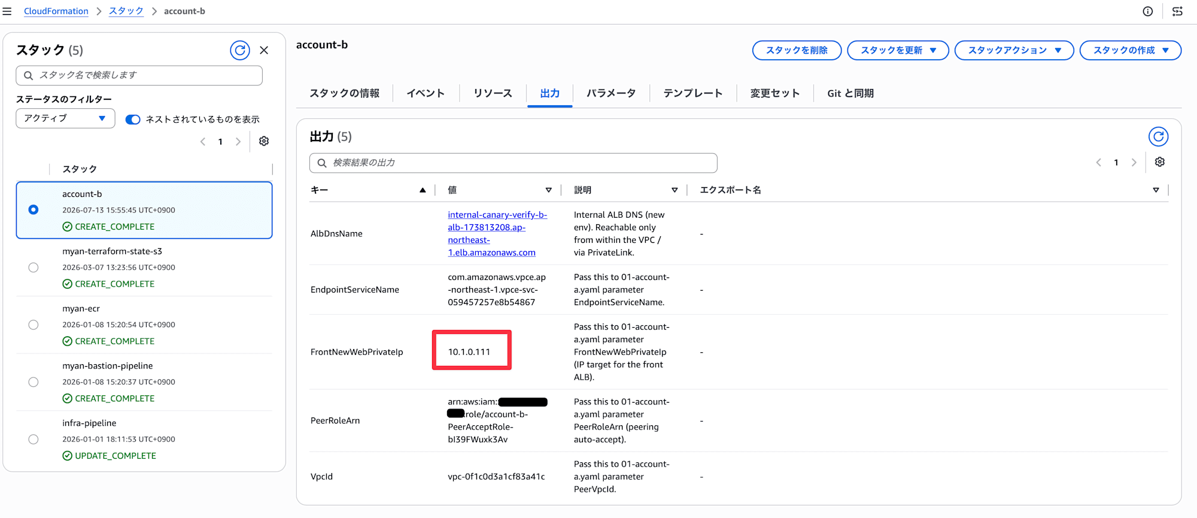Click the FrontNewWebPrivateIp value 10.1.0.111

pos(469,352)
